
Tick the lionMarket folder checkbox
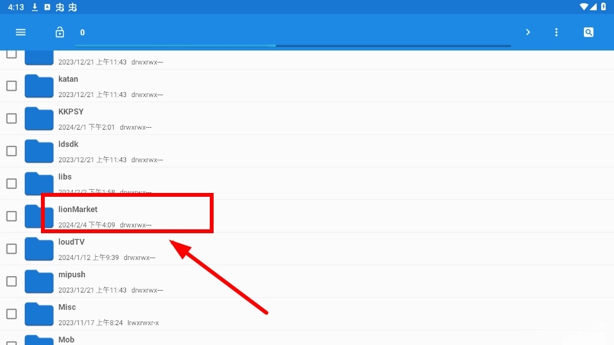pyautogui.click(x=12, y=216)
